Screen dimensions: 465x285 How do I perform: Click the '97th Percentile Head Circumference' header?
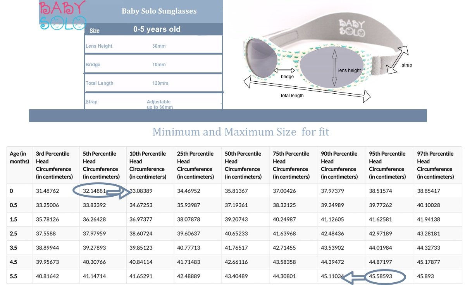[436, 165]
